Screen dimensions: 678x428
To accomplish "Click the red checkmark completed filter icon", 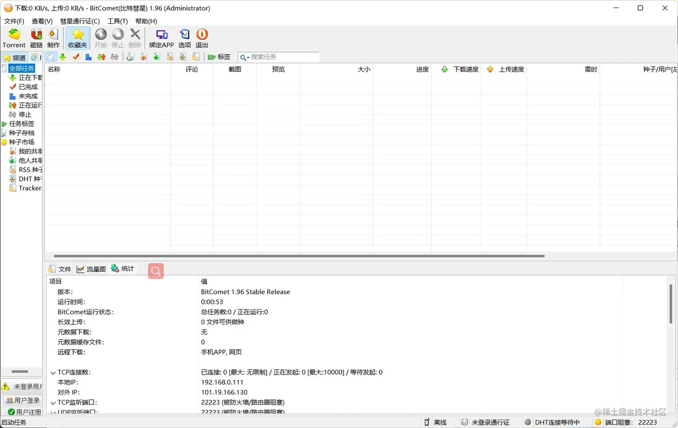I will coord(76,57).
